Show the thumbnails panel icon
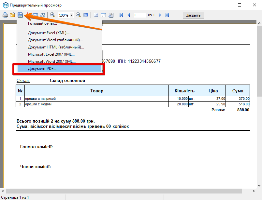This screenshot has height=200, width=262. point(103,15)
